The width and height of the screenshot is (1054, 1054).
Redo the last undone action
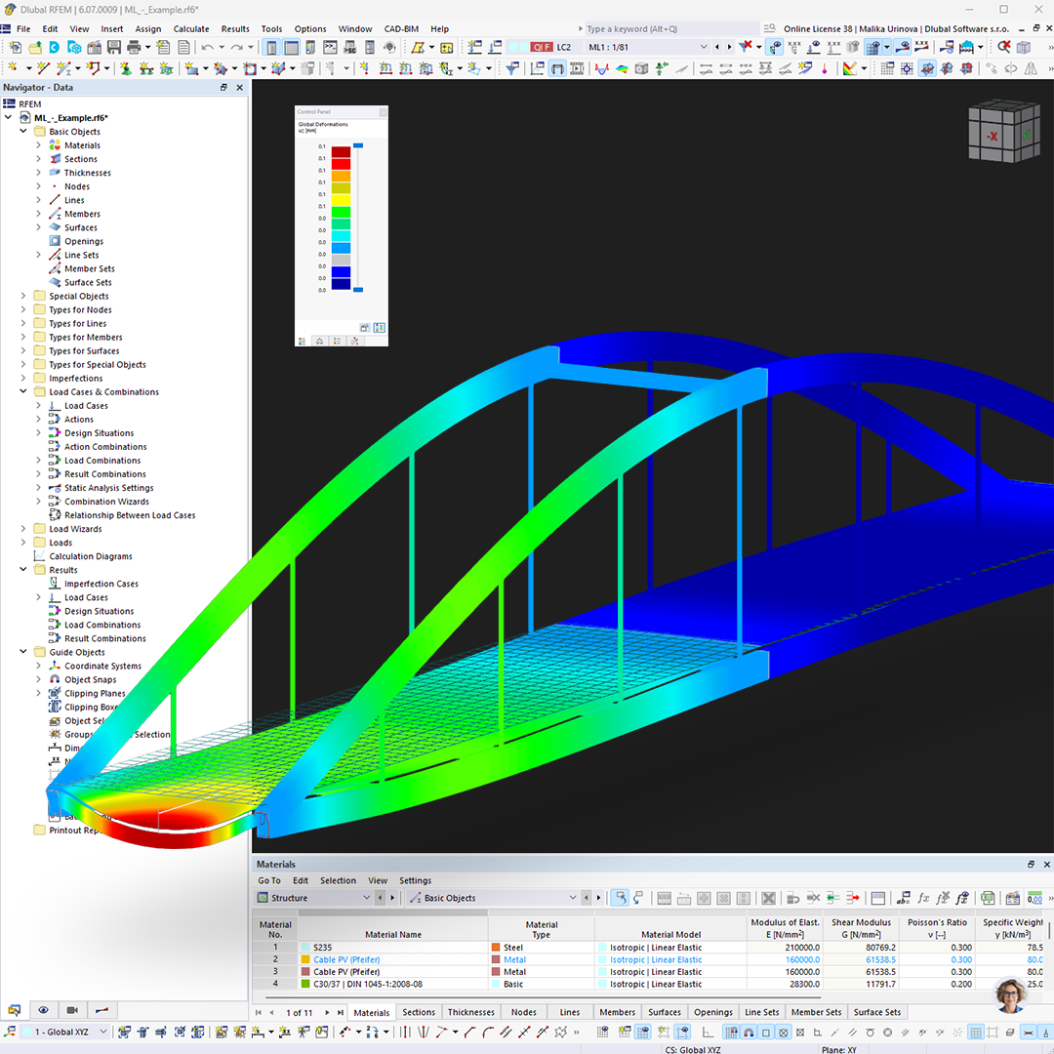(236, 47)
